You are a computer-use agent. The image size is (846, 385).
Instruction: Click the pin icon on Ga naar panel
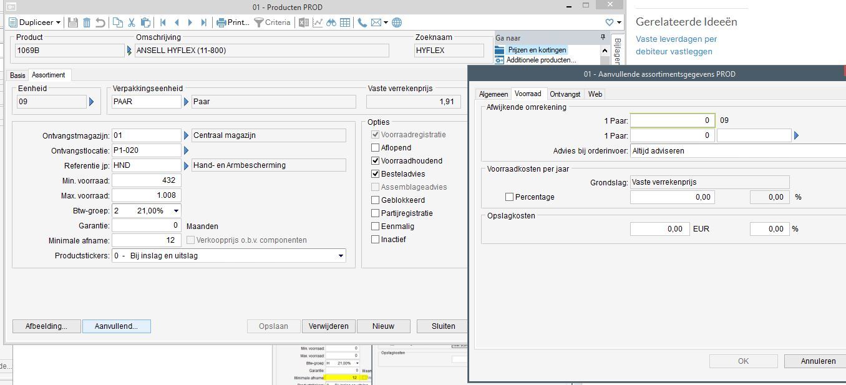point(603,37)
